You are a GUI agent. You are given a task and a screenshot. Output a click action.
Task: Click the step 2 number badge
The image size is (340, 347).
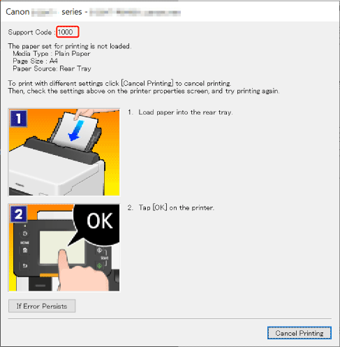click(x=19, y=214)
